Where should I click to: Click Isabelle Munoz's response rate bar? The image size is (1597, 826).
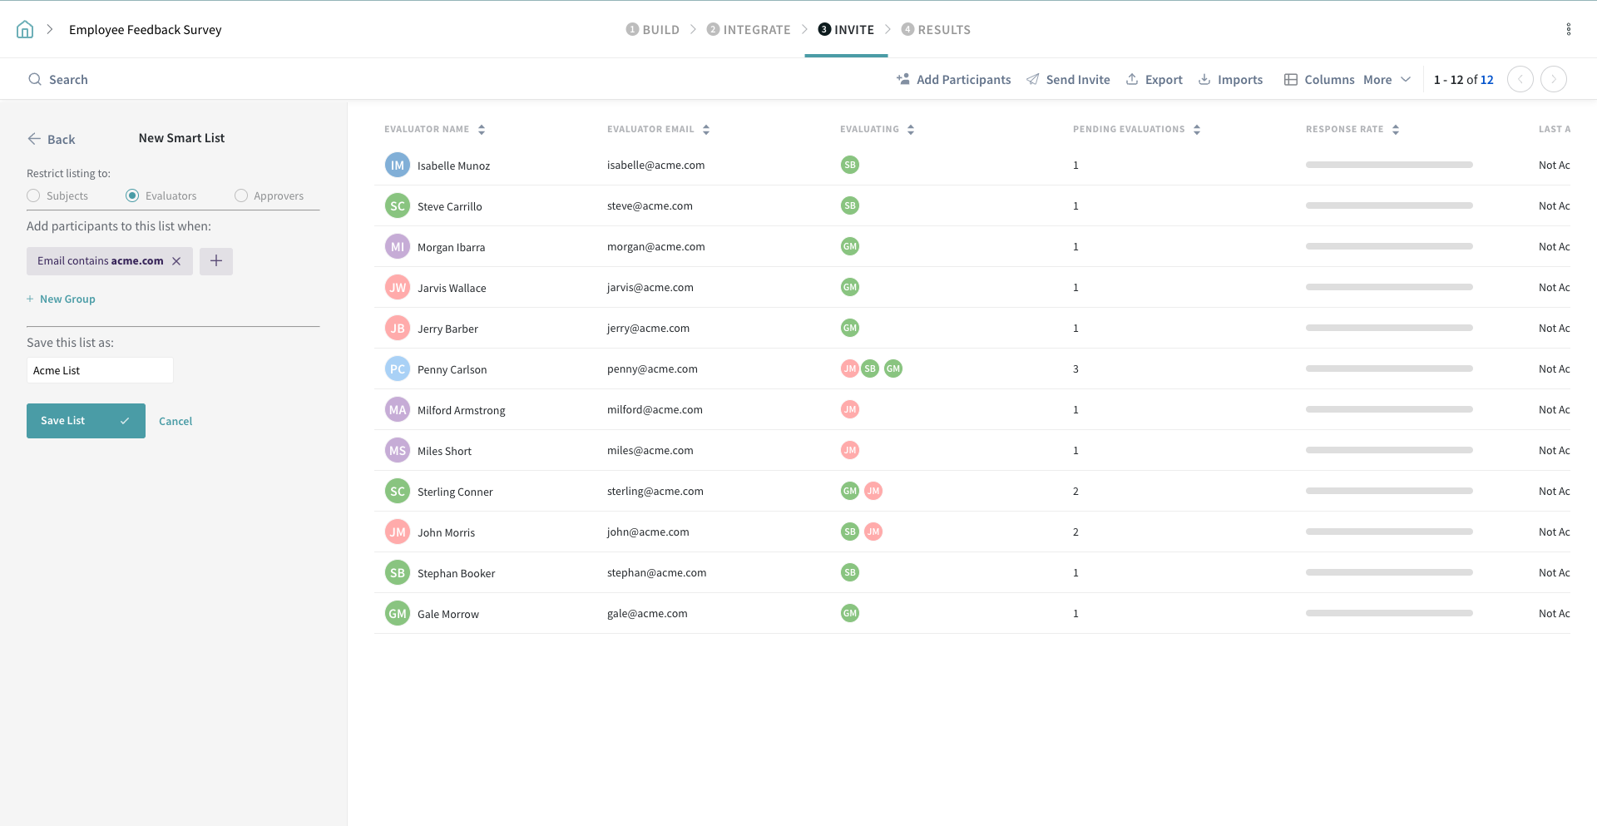[1388, 165]
